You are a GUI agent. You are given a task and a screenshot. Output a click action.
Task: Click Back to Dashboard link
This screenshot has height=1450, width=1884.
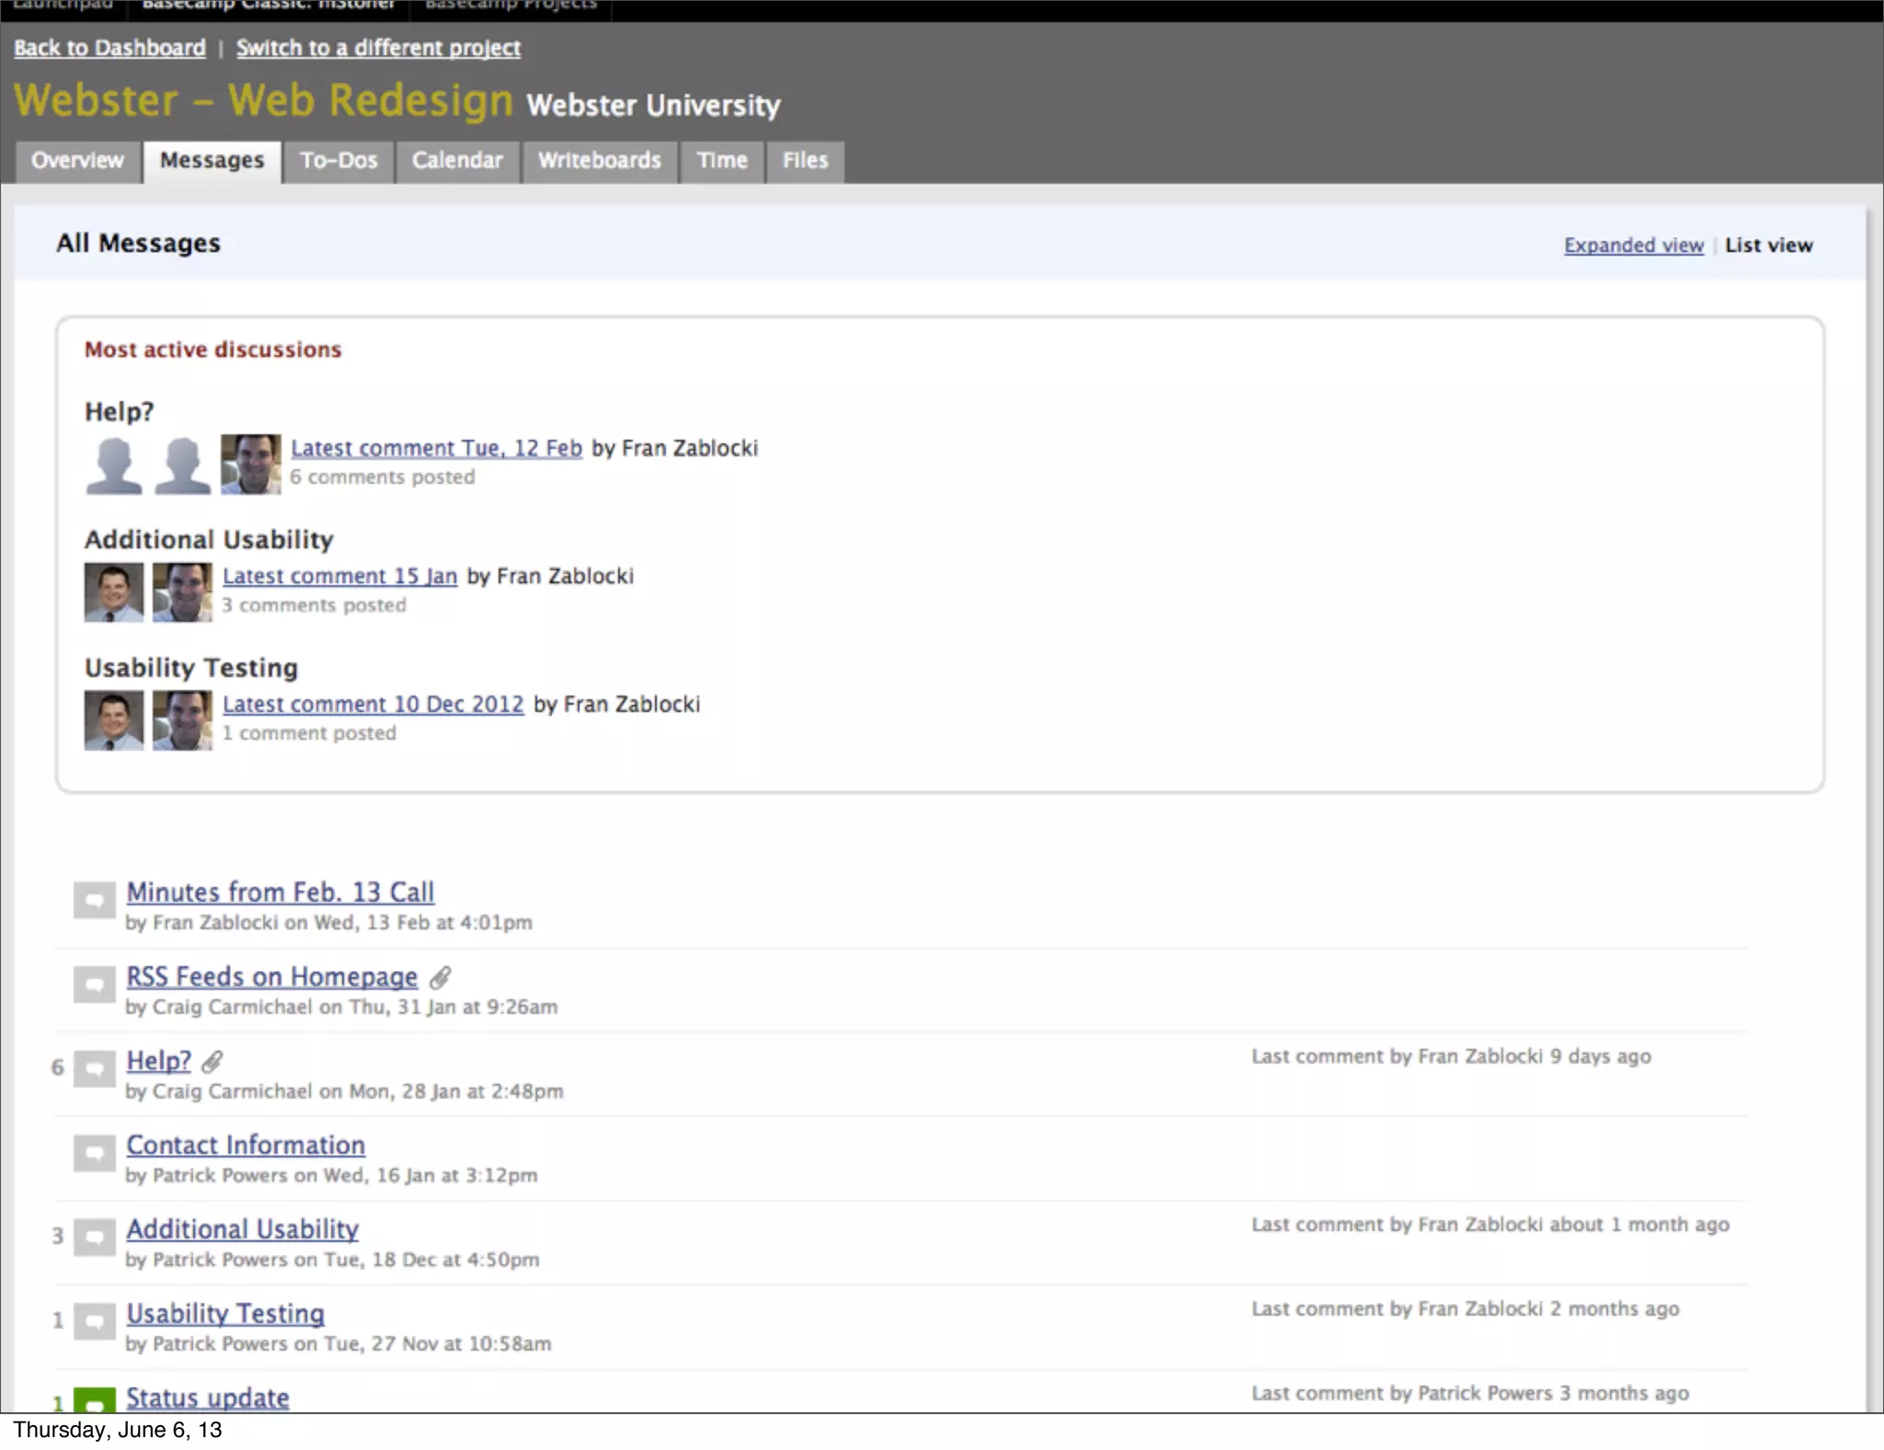(109, 48)
